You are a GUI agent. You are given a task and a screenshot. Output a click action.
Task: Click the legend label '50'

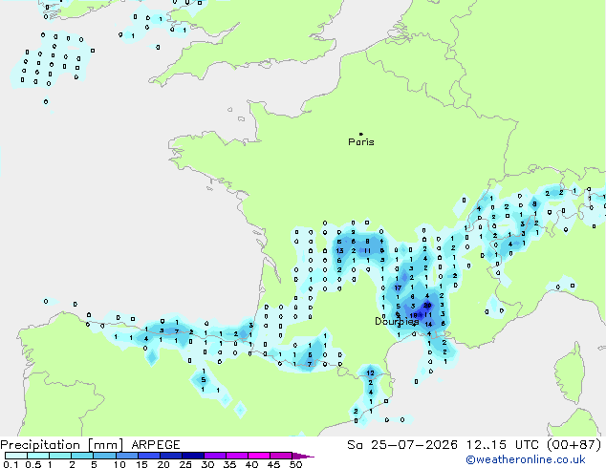(295, 464)
